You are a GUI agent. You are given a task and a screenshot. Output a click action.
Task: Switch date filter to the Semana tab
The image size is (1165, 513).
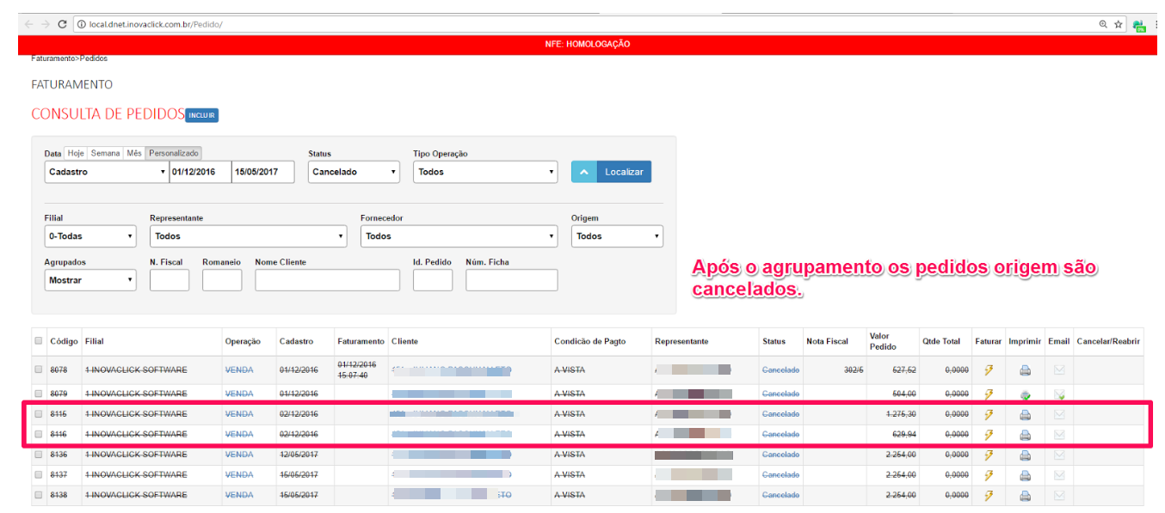[105, 153]
